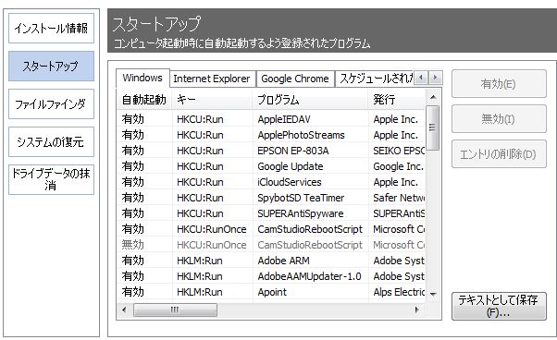The width and height of the screenshot is (557, 340).
Task: Click the horizontal scrollbar thumb
Action: pos(175,310)
